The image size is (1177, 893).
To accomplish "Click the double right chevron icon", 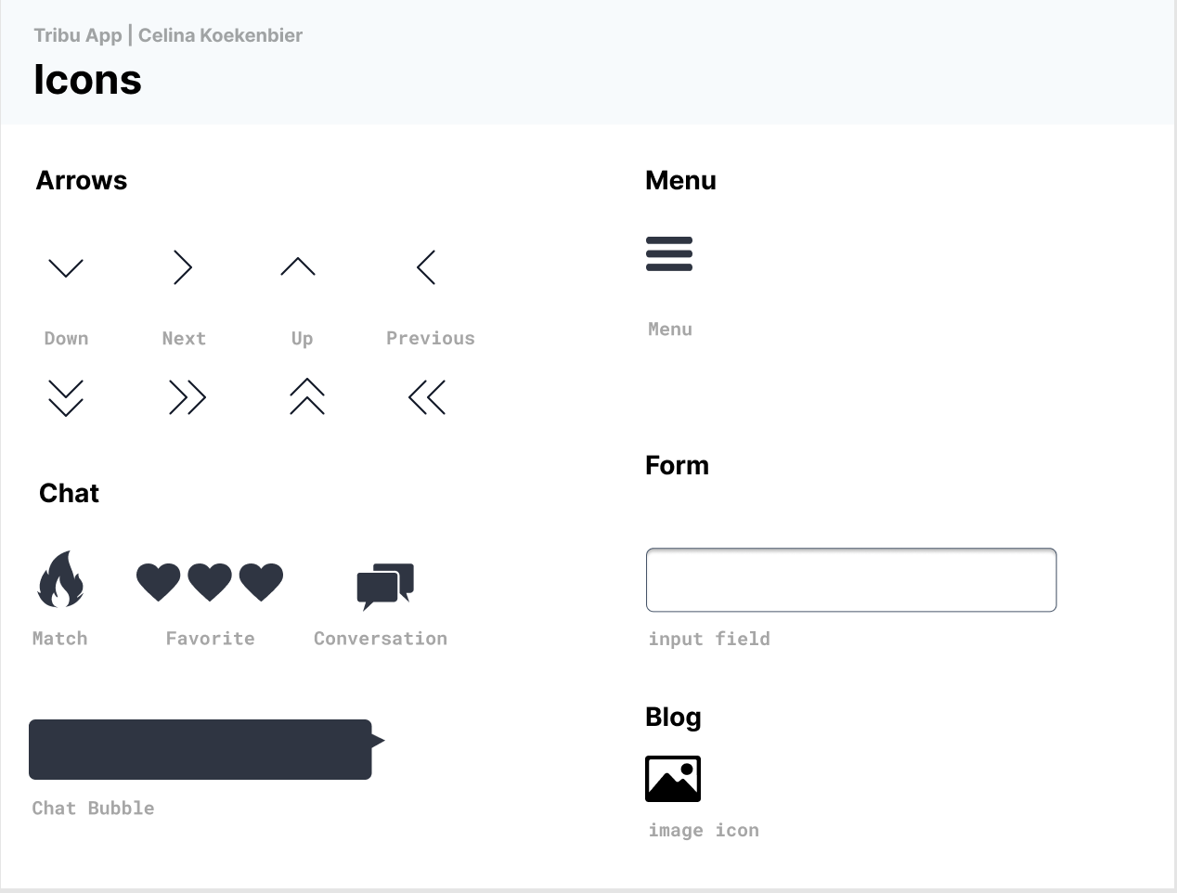I will coord(188,397).
